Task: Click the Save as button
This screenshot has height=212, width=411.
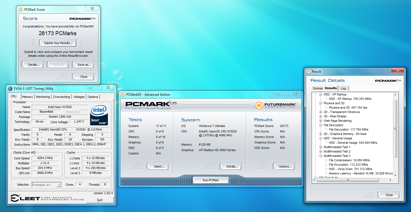Action: pyautogui.click(x=83, y=65)
